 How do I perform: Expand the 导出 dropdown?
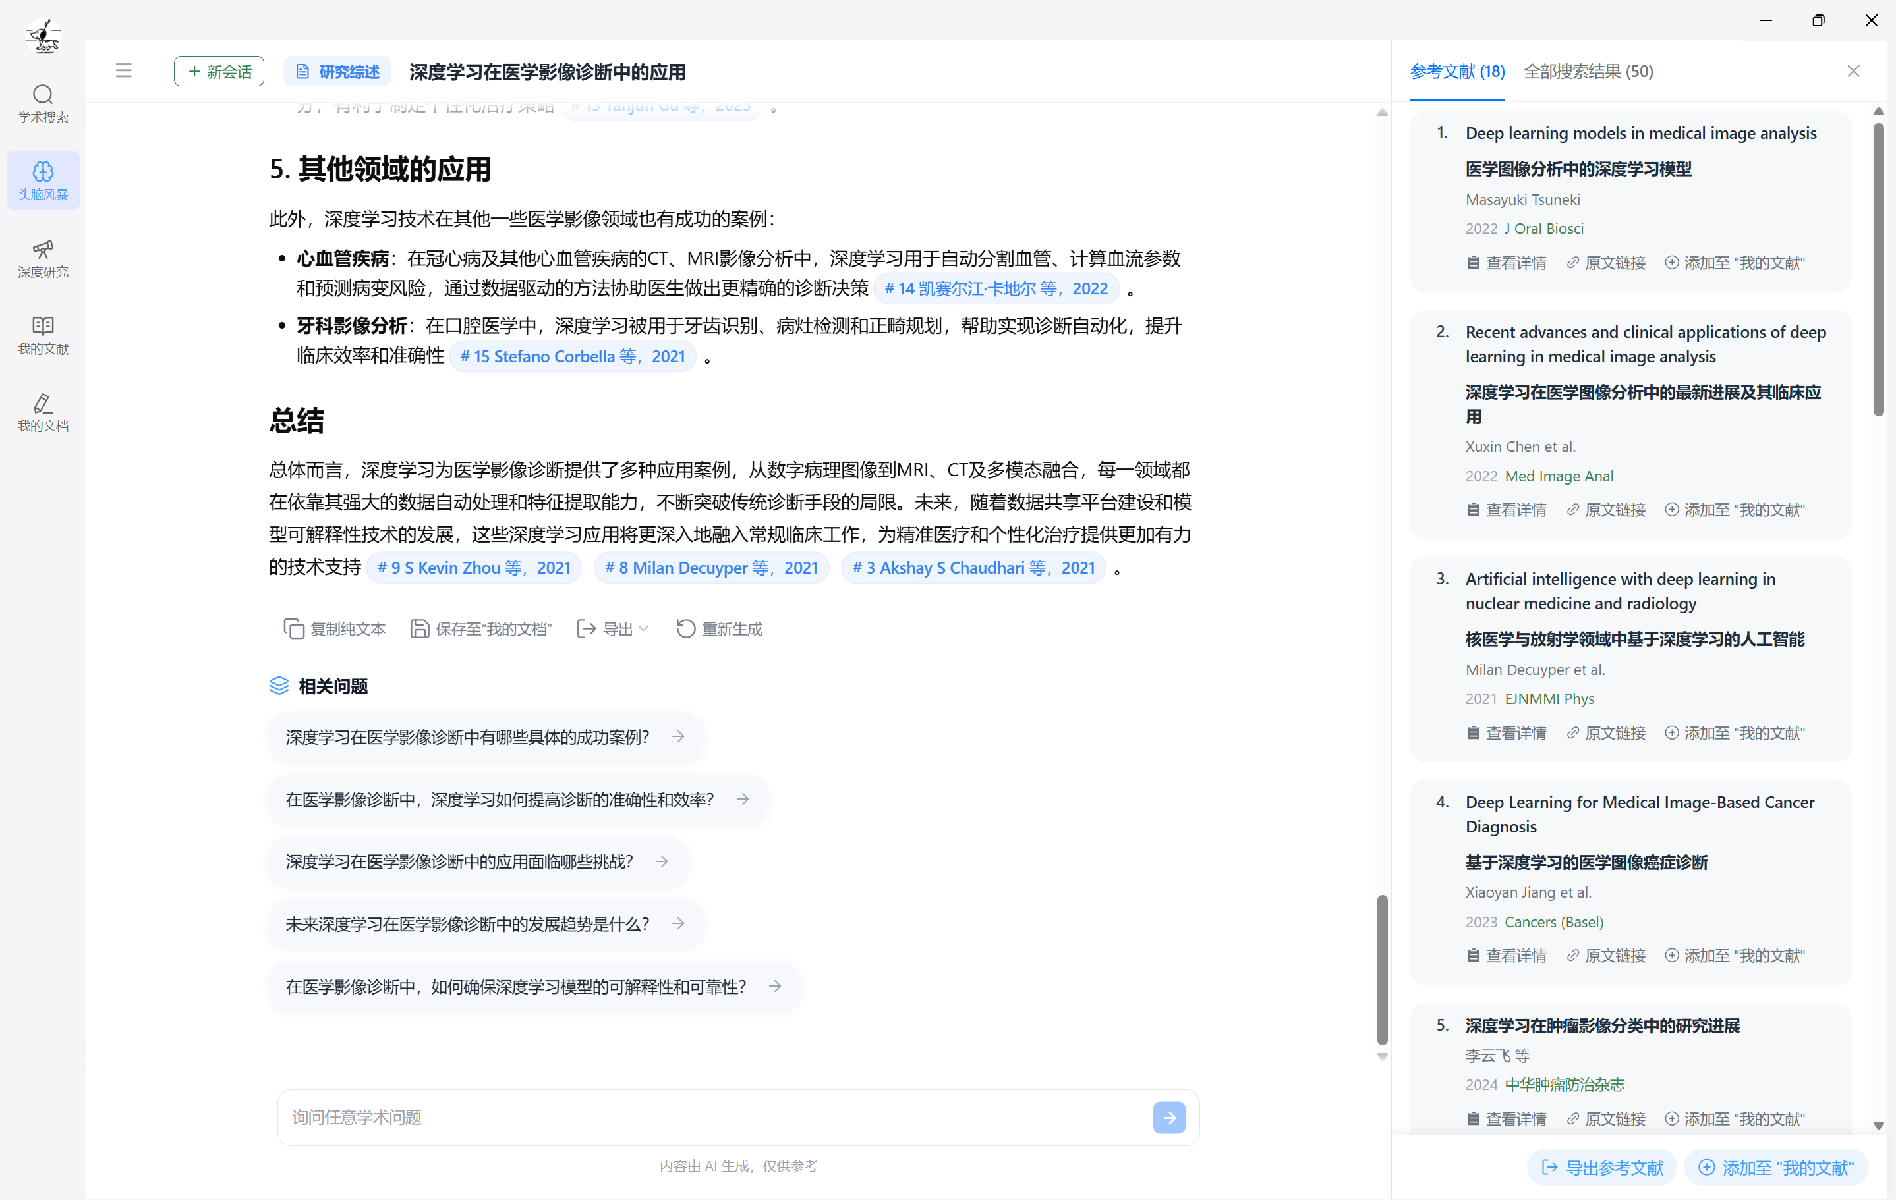(613, 629)
